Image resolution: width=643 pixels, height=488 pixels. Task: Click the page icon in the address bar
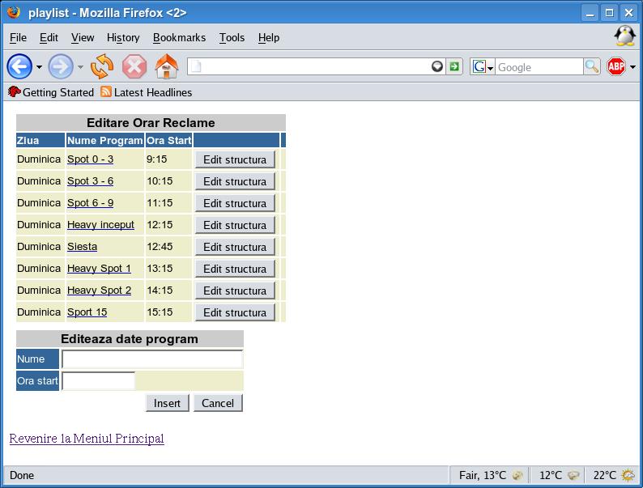point(197,66)
